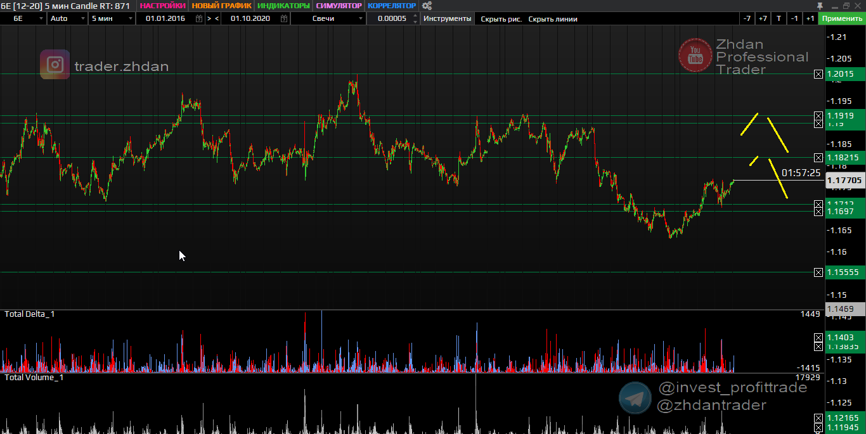The image size is (866, 434).
Task: Expand the 6E symbol dropdown
Action: (42, 18)
